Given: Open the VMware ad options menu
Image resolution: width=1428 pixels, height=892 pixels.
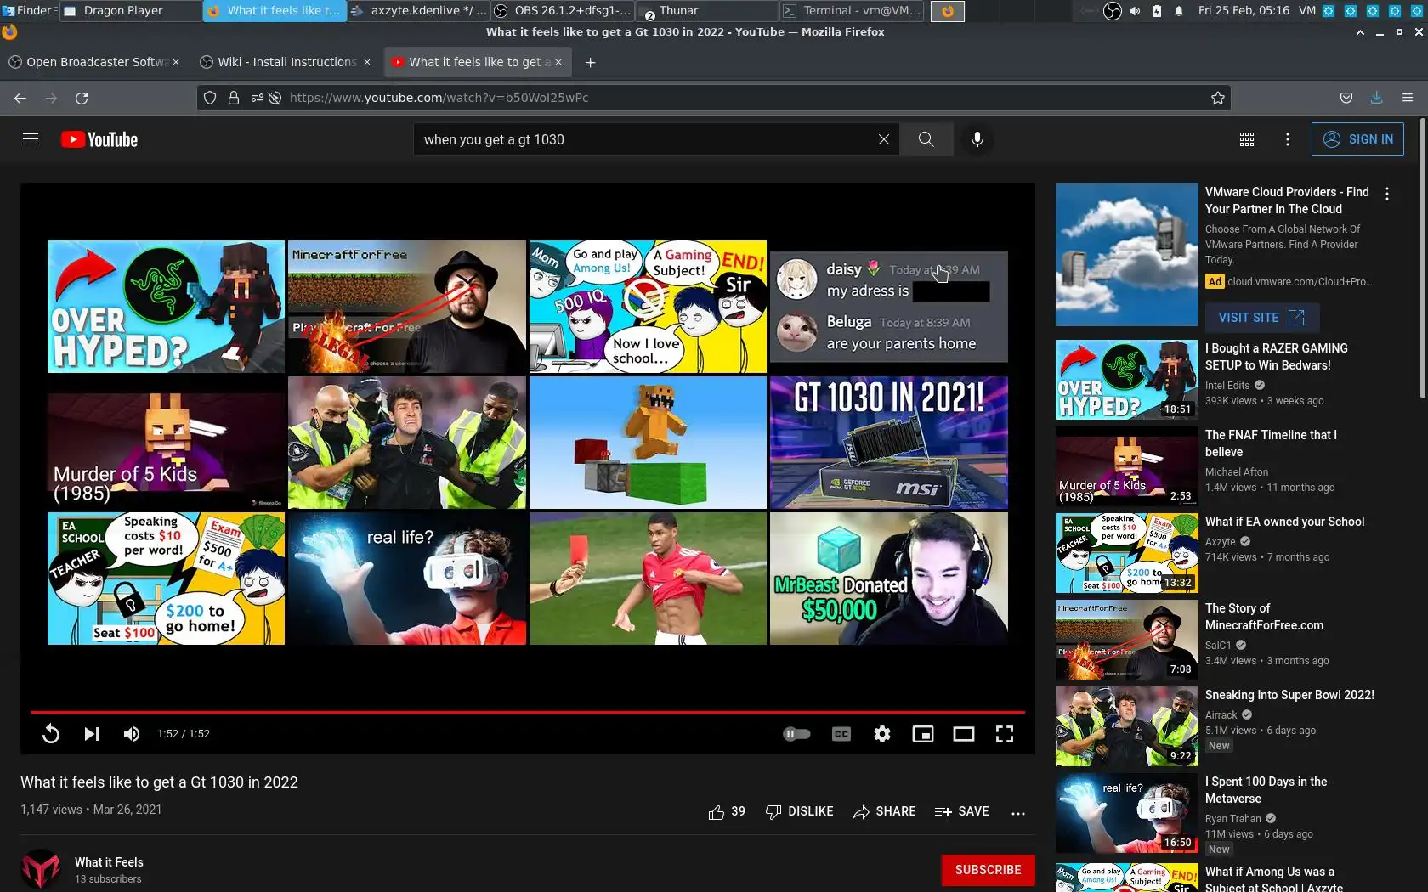Looking at the screenshot, I should tap(1387, 194).
